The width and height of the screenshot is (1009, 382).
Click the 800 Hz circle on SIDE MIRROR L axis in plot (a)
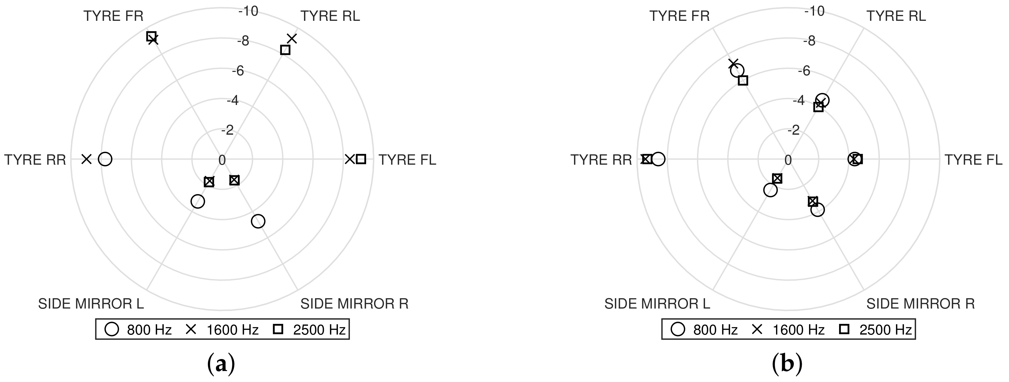point(198,201)
